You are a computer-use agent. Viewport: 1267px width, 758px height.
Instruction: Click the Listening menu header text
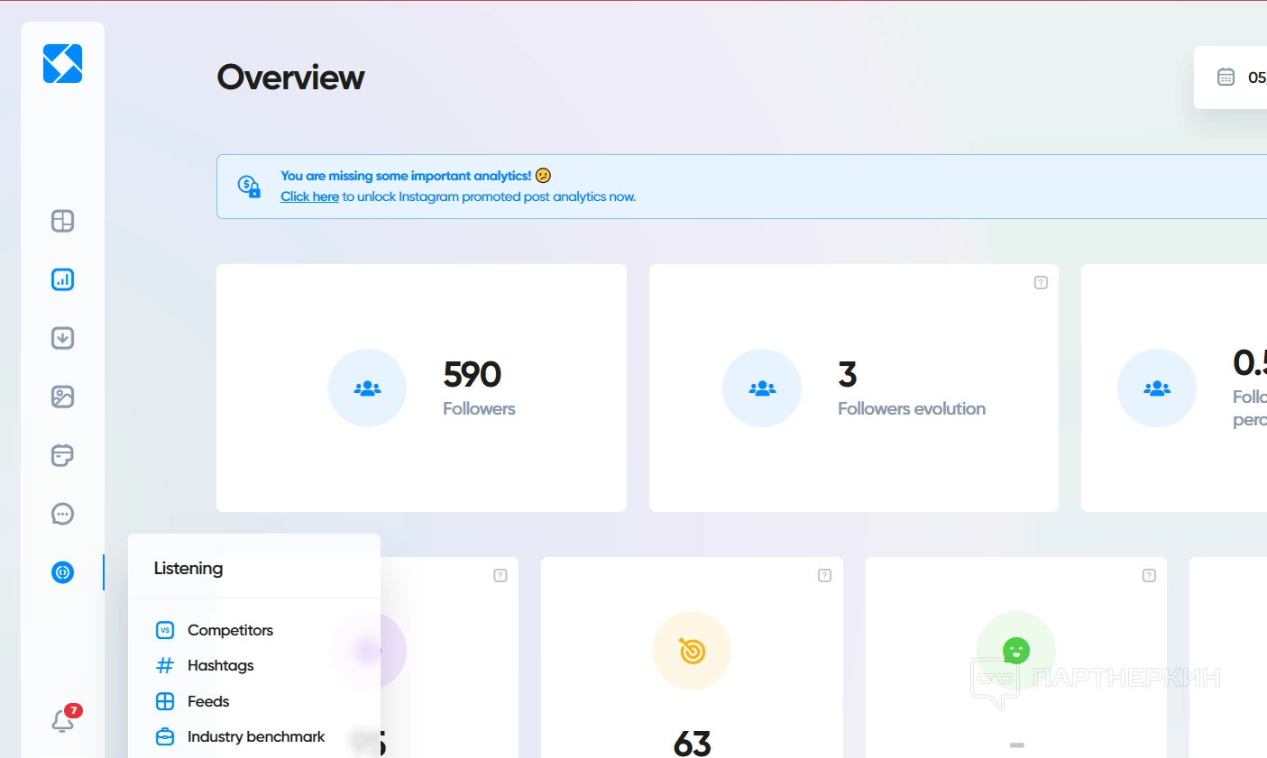point(188,568)
